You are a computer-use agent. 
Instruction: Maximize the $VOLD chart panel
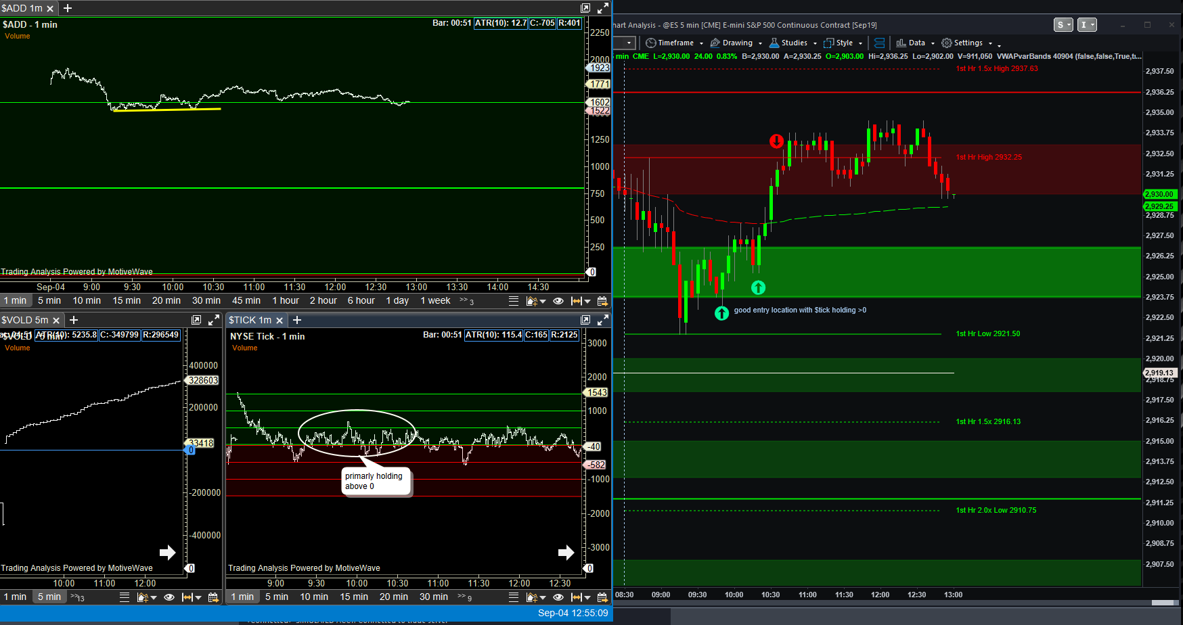click(x=213, y=320)
